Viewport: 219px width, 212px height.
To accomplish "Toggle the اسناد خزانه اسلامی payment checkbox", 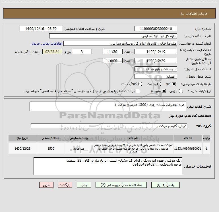I will click(x=138, y=91).
